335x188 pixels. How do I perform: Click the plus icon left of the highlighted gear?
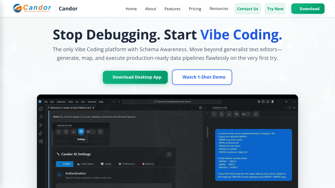point(59,132)
